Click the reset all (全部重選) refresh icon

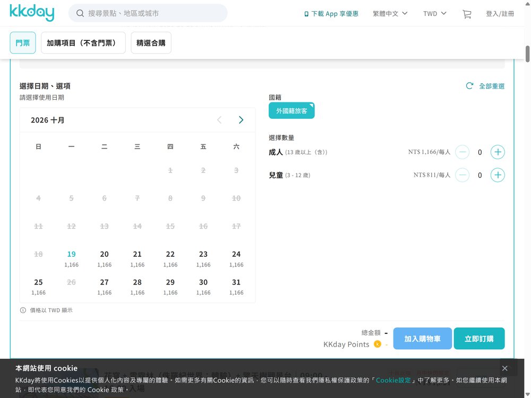pyautogui.click(x=469, y=86)
